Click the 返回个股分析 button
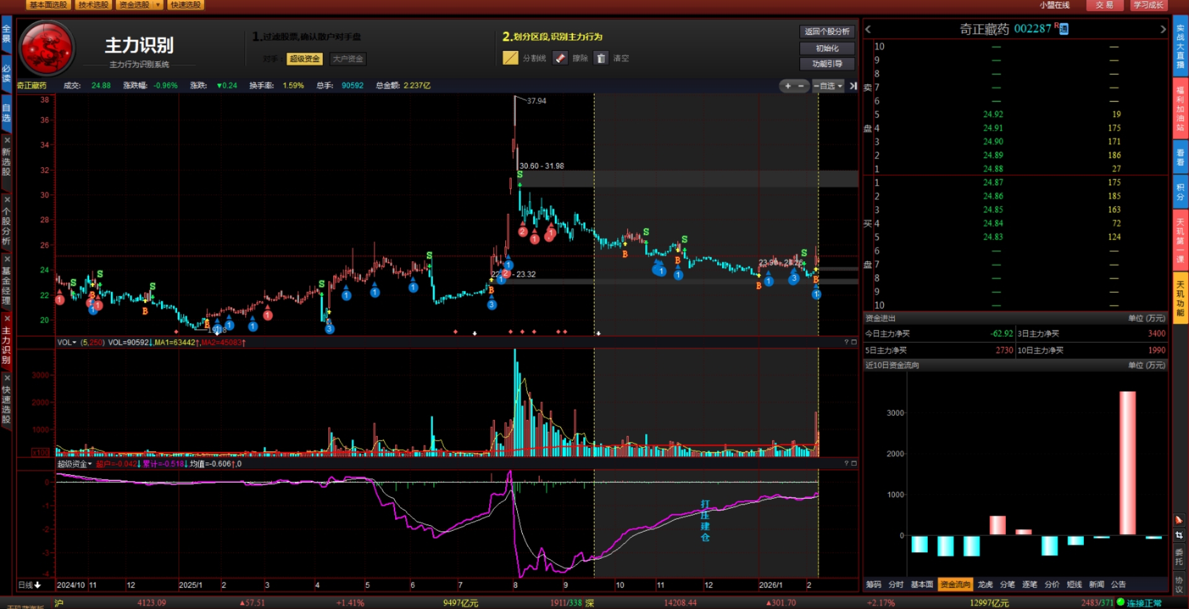The width and height of the screenshot is (1189, 609). 827,32
